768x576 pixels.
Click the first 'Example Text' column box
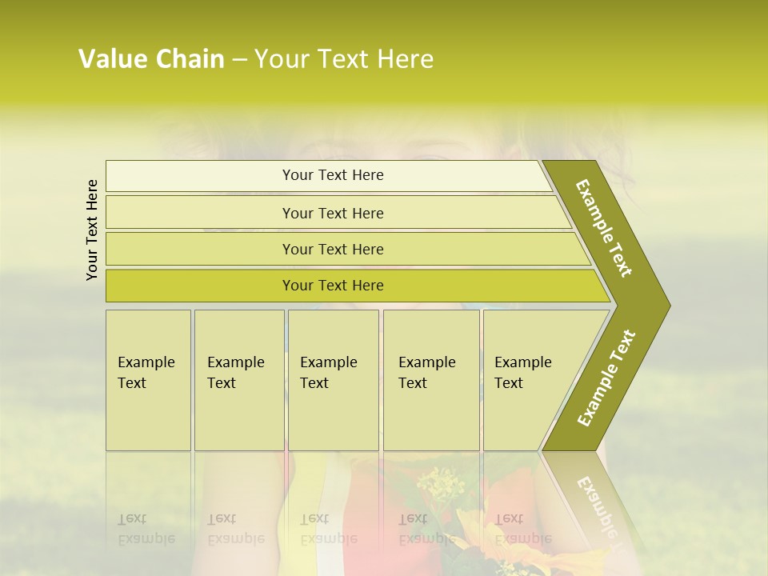pyautogui.click(x=149, y=380)
